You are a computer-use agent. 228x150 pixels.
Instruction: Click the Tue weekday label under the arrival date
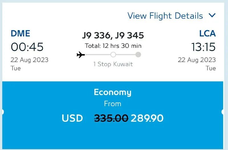tap(211, 68)
